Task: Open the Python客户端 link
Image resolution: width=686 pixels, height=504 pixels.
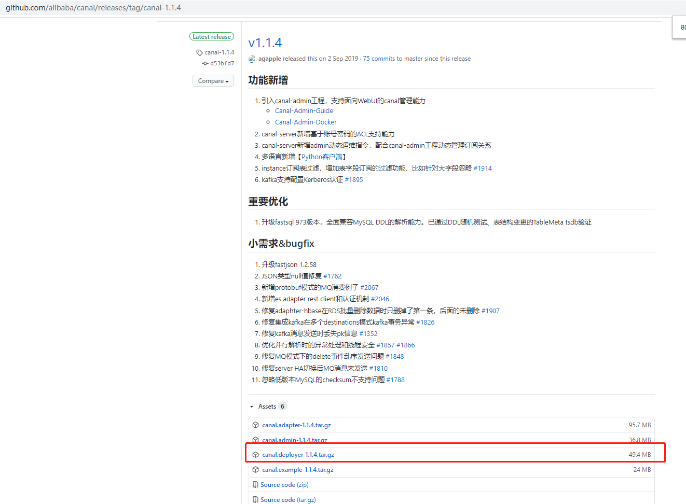Action: point(322,157)
